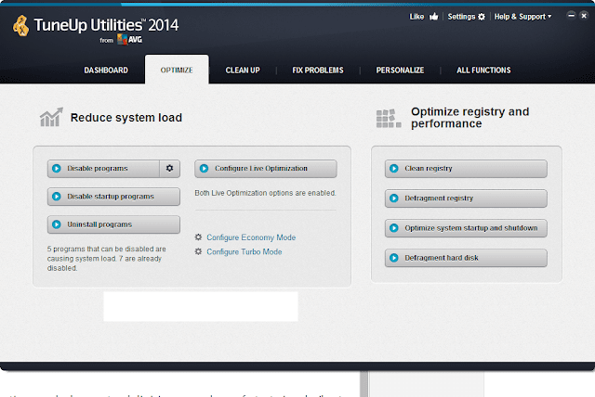Click gear icon beside Configure Economy Mode
This screenshot has height=397, width=595.
[198, 237]
